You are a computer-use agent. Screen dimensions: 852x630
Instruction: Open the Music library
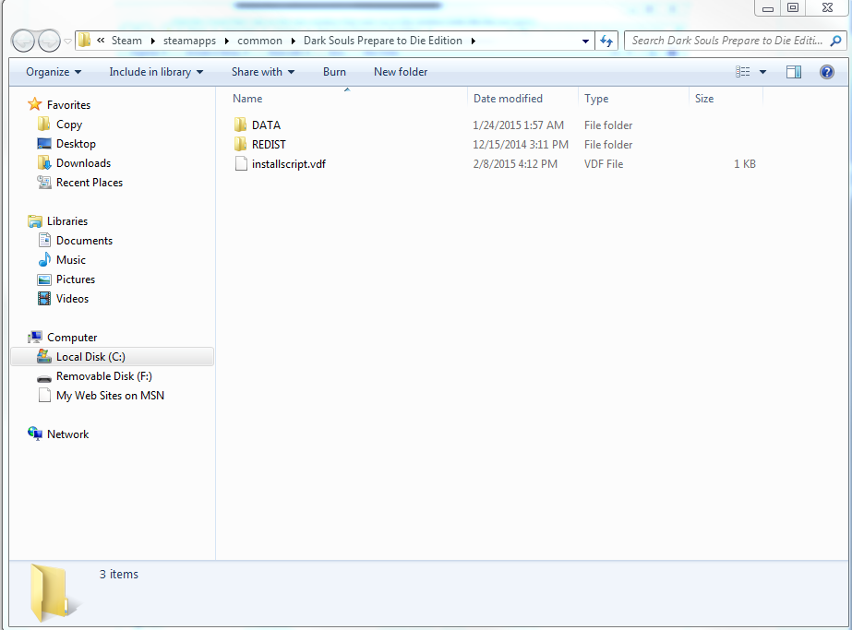pyautogui.click(x=71, y=260)
